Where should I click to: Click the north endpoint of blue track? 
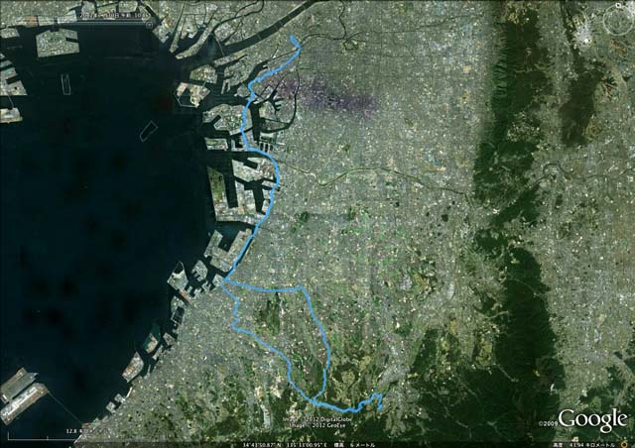(292, 37)
